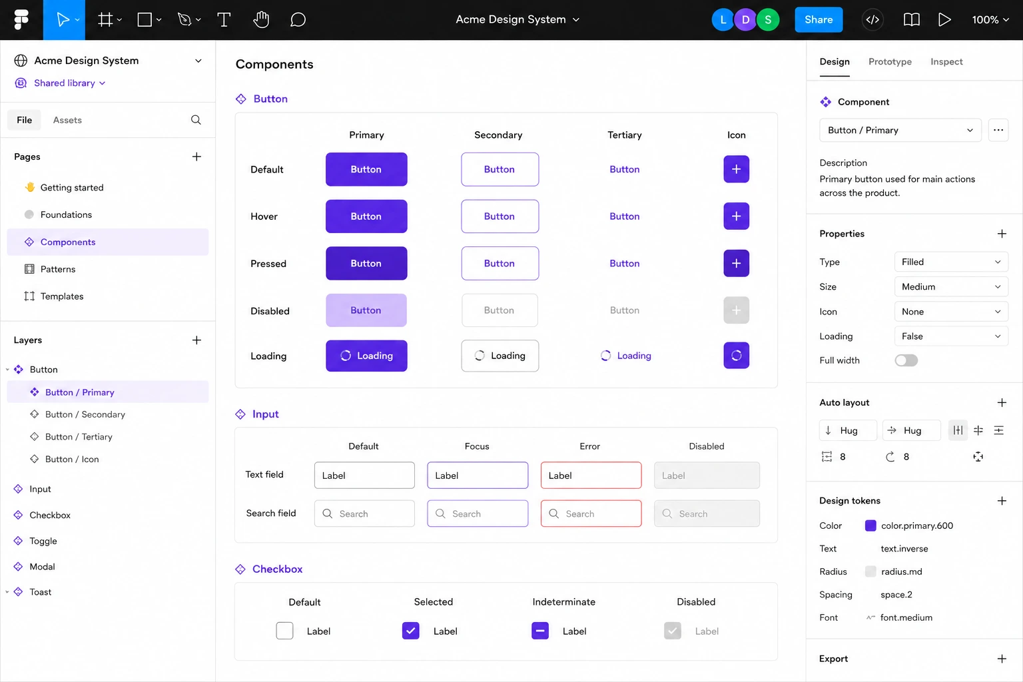Open the Button / Primary component dropdown
This screenshot has height=682, width=1023.
coord(900,130)
